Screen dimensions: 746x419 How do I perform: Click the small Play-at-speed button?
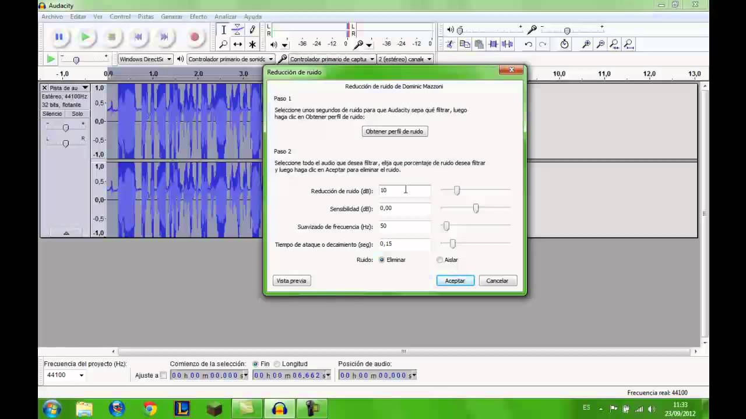click(x=51, y=59)
